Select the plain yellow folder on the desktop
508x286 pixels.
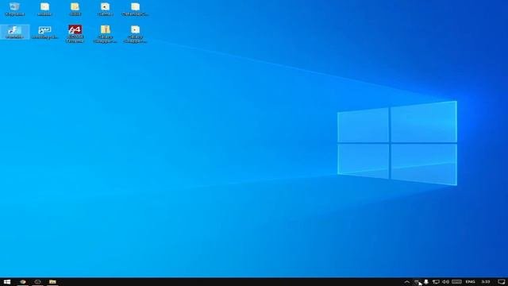click(x=75, y=9)
